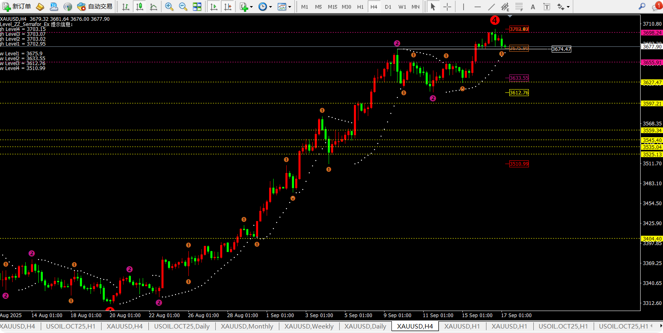Viewport: 663px width, 333px height.
Task: Open the New Order (新订单) dialog
Action: coord(17,7)
